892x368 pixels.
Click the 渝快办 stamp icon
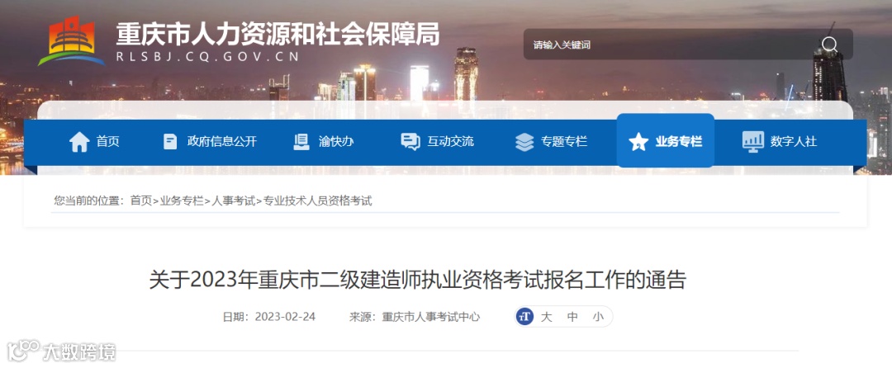click(x=301, y=141)
